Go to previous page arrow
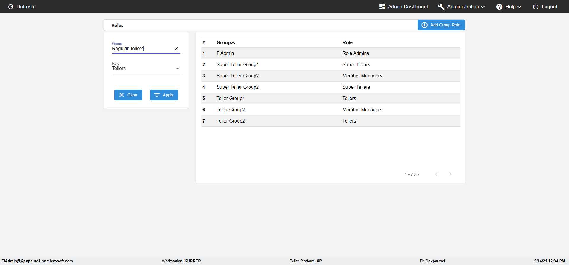 tap(436, 174)
